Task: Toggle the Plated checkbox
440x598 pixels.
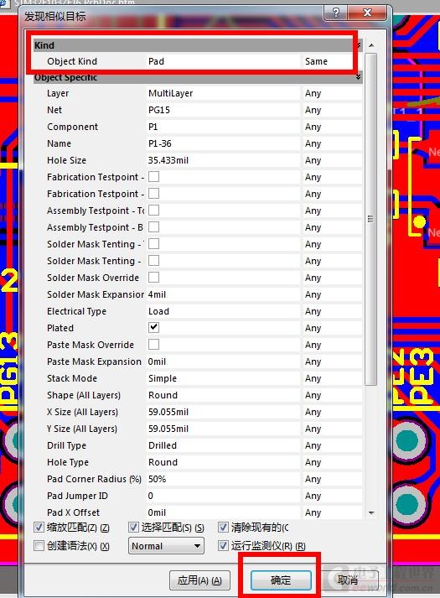Action: tap(153, 328)
